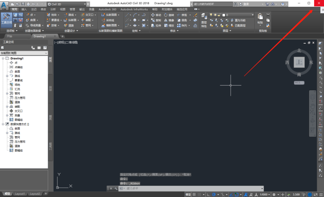Click the 道路 Corridor tool in ribbon
Image resolution: width=324 pixels, height=197 pixels.
tap(69, 25)
